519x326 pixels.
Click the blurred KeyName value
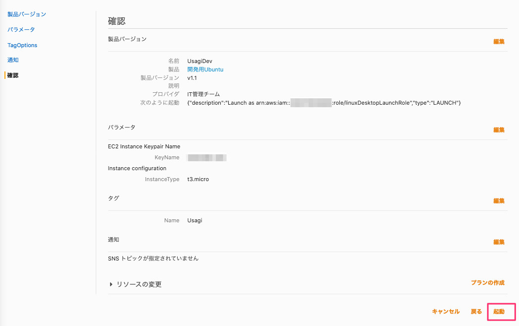pyautogui.click(x=207, y=157)
